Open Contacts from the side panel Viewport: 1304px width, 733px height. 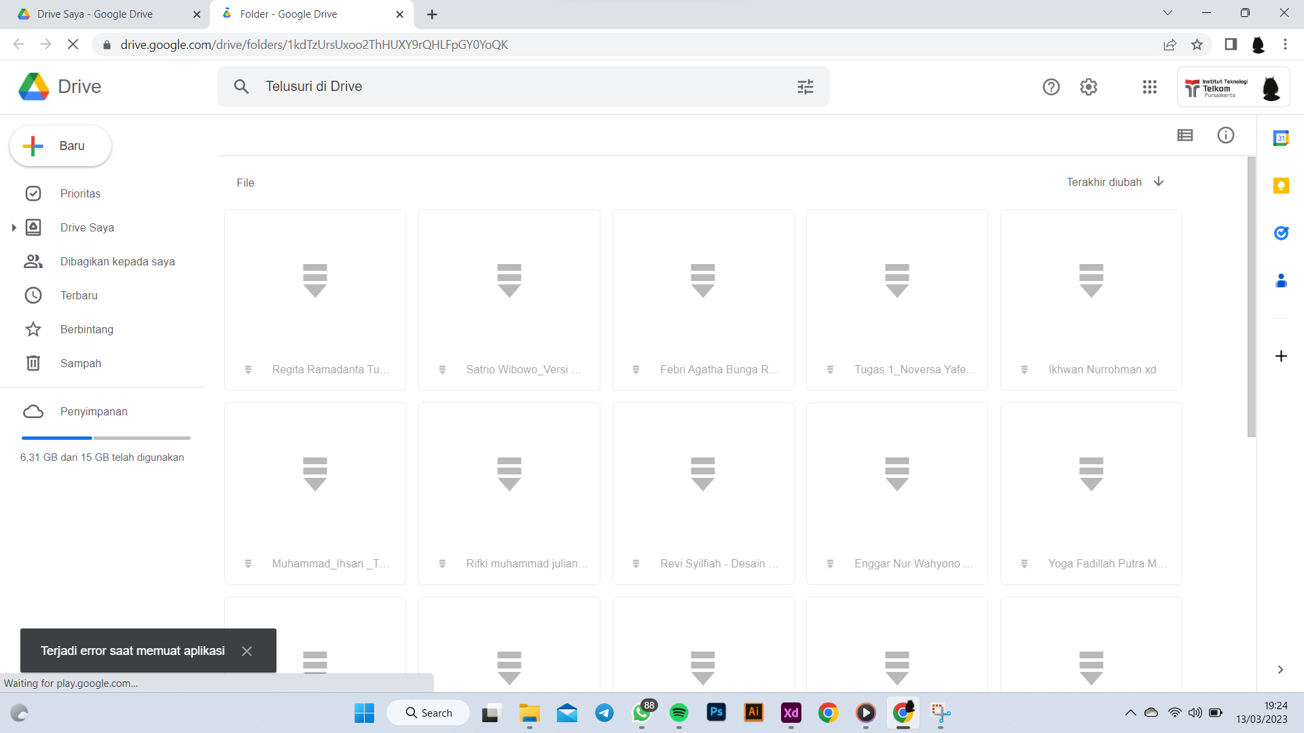(x=1281, y=280)
